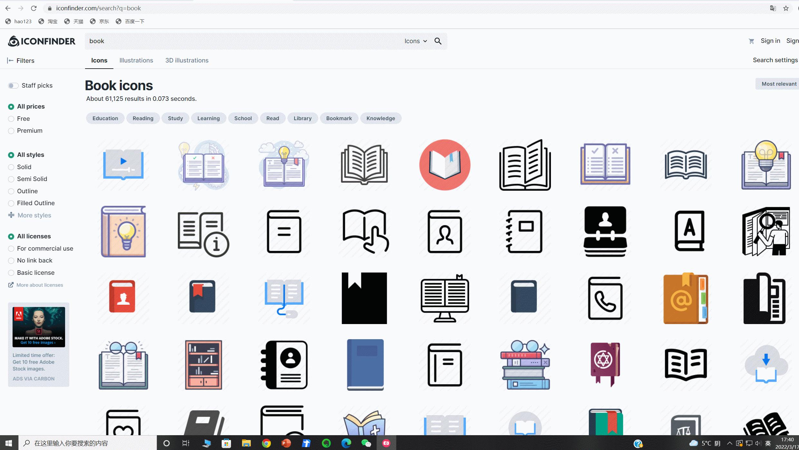799x450 pixels.
Task: Open the shopping cart icon
Action: [x=751, y=41]
